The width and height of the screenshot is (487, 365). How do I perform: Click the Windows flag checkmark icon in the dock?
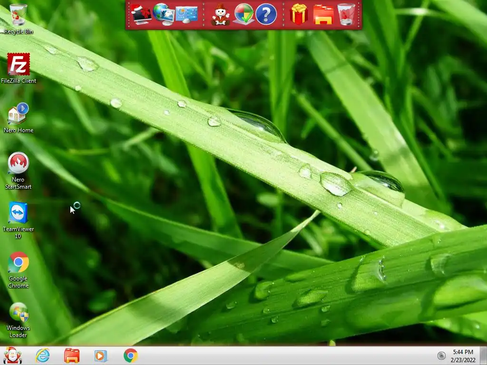243,14
